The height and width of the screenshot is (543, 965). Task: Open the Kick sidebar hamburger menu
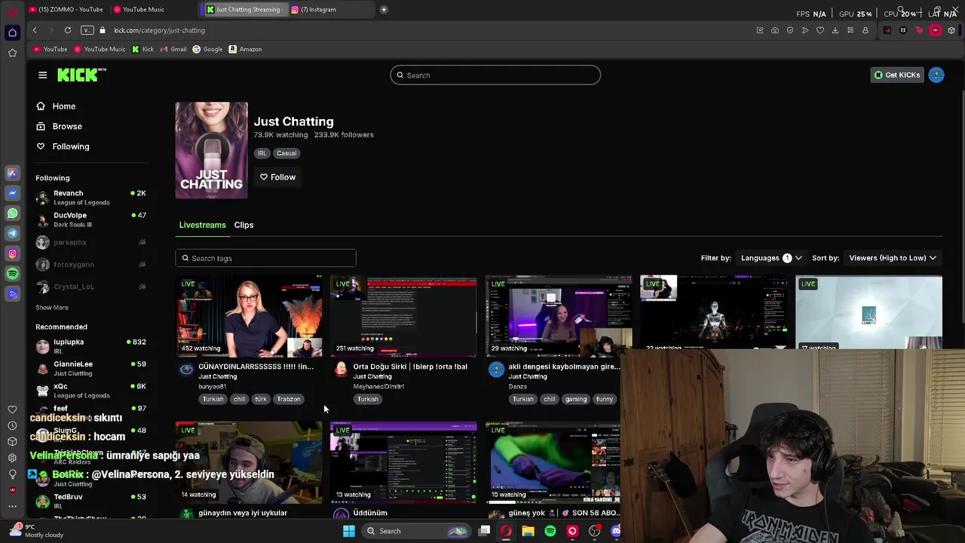(x=42, y=75)
